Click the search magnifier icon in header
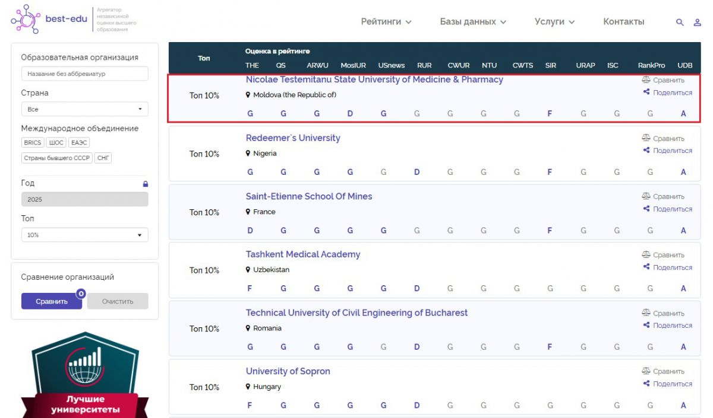Screen dimensions: 713x418 (680, 23)
